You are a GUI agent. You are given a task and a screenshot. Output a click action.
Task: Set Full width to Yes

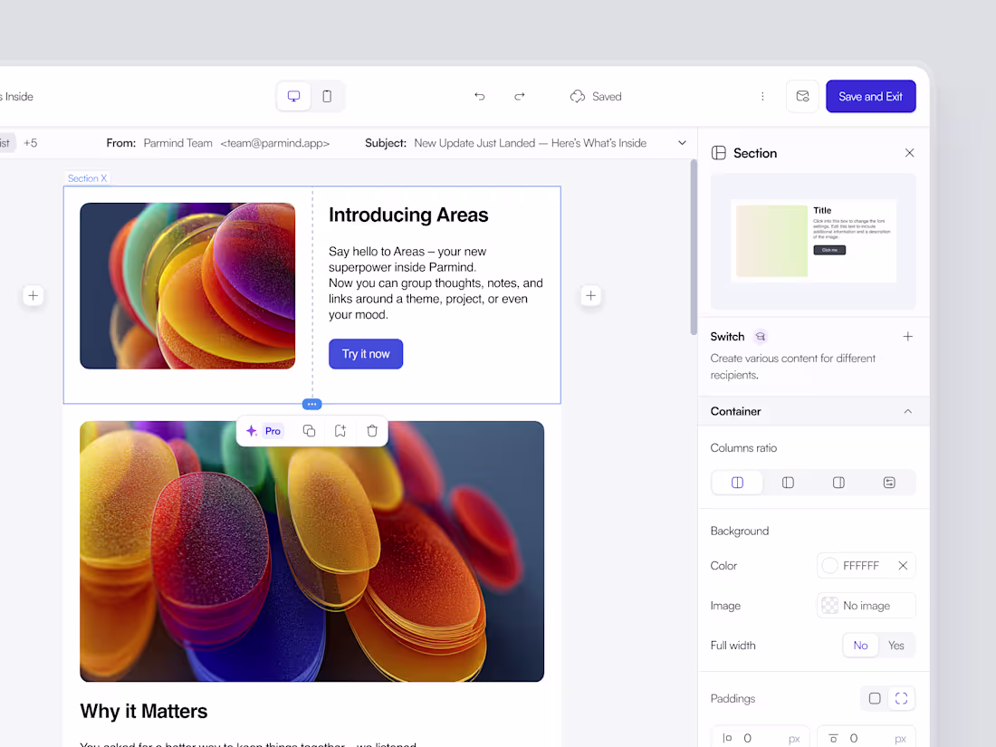[x=896, y=645]
